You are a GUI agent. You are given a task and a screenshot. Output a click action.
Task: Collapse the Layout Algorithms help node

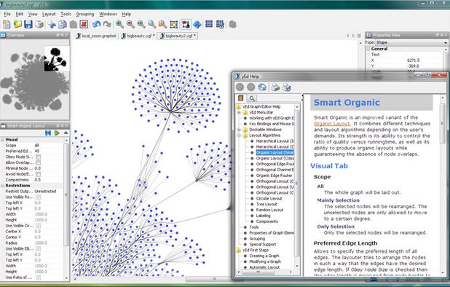click(x=239, y=135)
